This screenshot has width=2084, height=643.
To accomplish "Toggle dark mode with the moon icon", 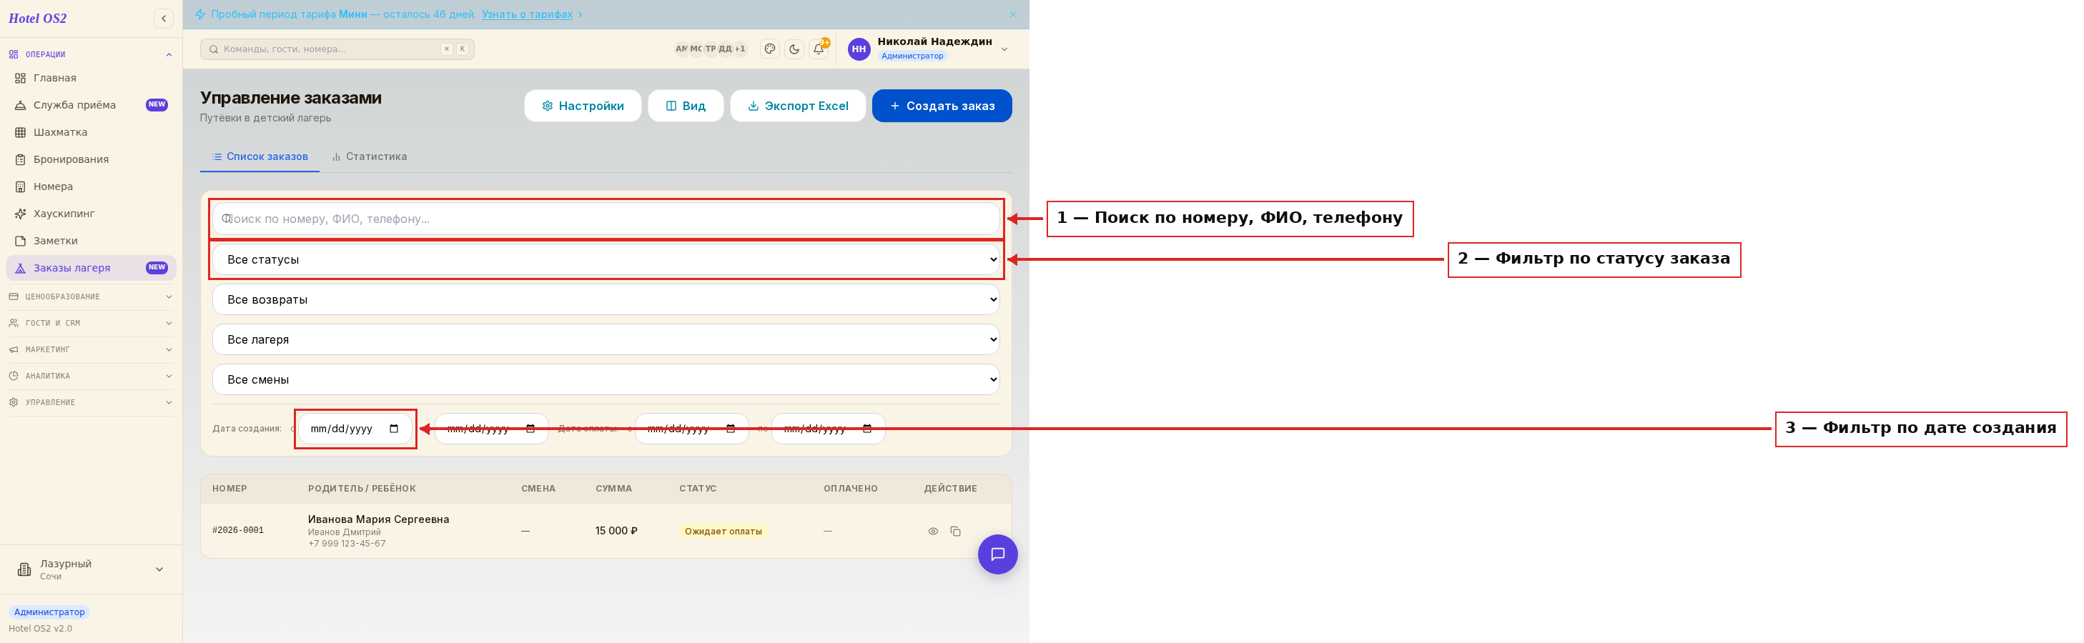I will (x=794, y=49).
